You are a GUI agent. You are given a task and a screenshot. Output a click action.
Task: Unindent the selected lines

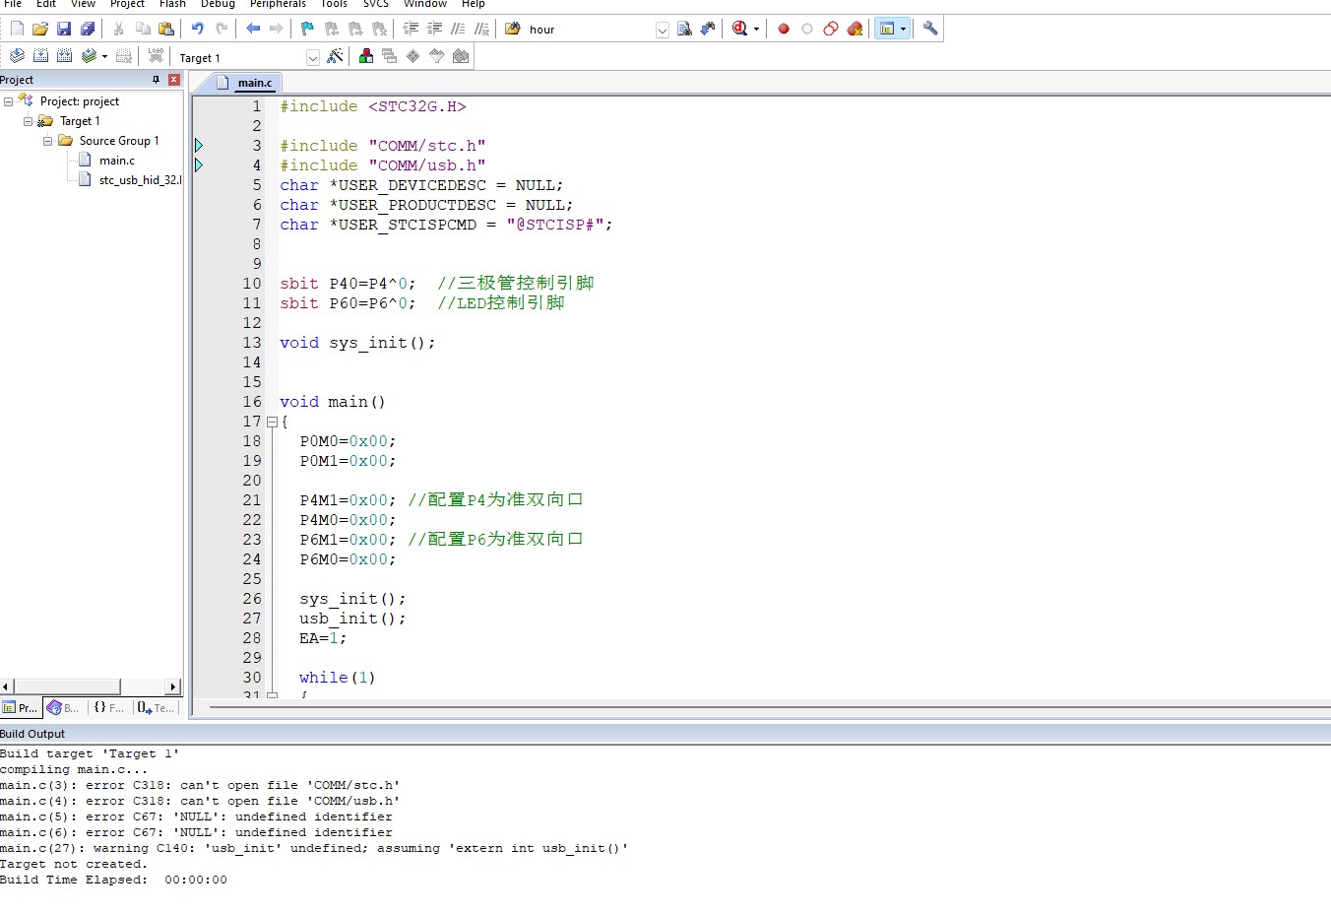click(434, 29)
